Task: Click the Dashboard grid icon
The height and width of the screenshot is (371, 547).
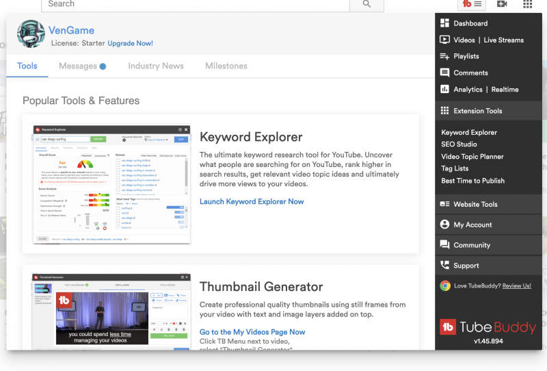Action: [x=445, y=23]
